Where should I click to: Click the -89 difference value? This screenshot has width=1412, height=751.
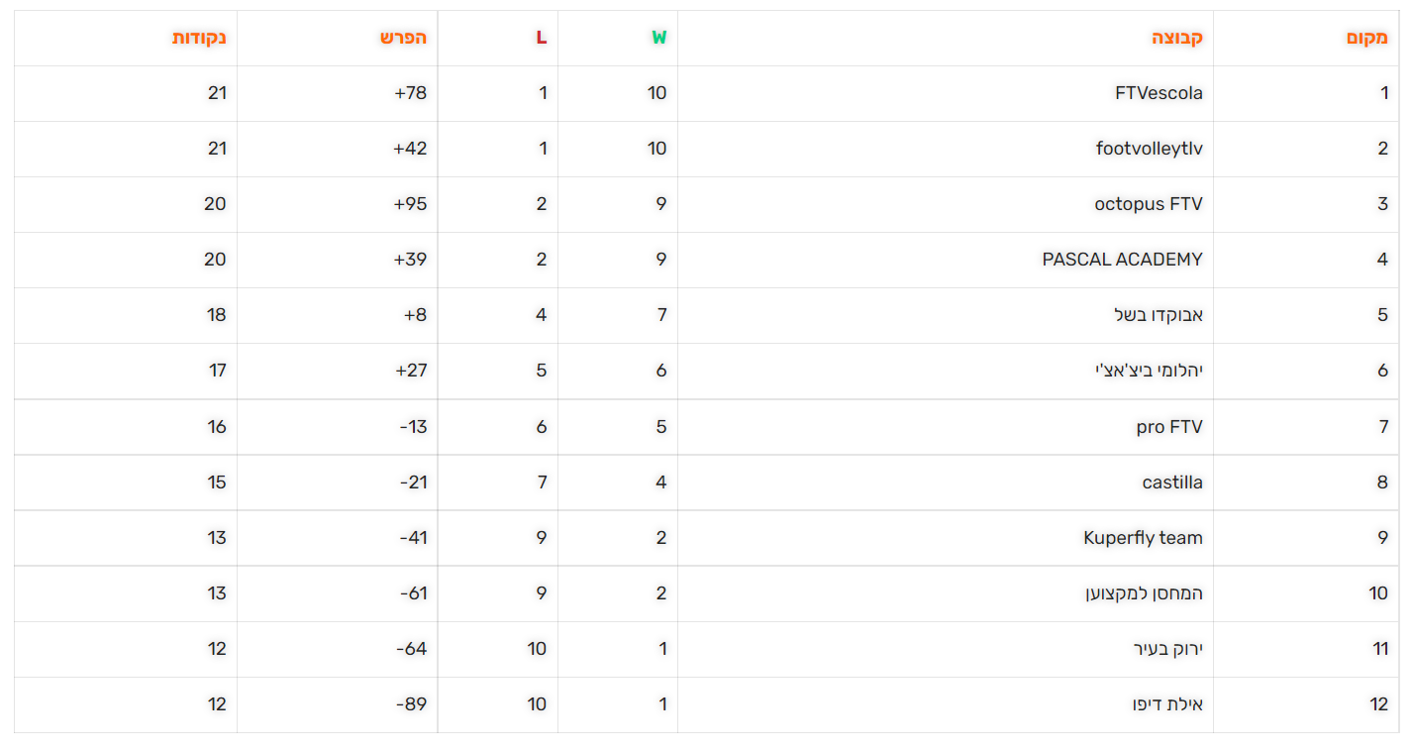(411, 704)
